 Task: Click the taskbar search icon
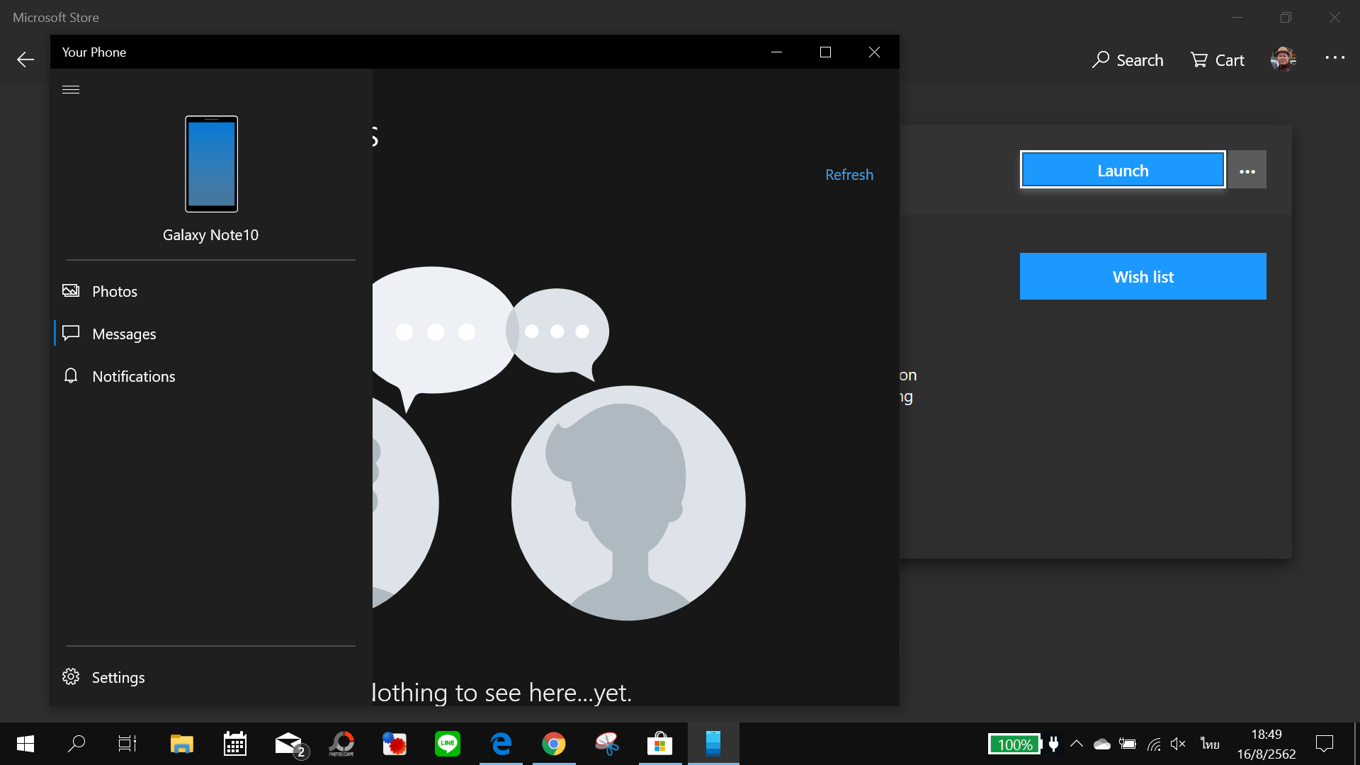[x=76, y=744]
